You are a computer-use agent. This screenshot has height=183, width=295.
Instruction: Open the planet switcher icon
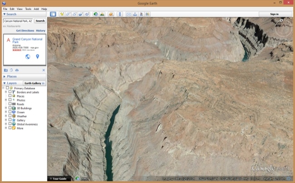111,14
